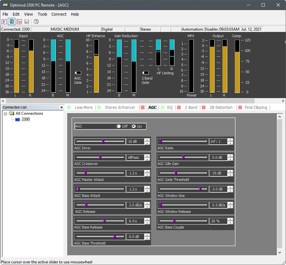Switch to the 2B Distortion tab
Image resolution: width=286 pixels, height=265 pixels.
[x=221, y=108]
